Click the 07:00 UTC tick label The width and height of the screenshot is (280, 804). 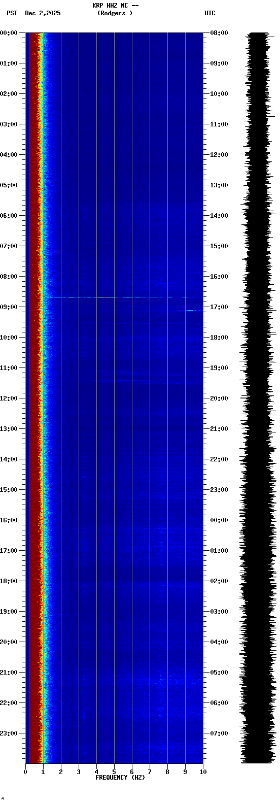(219, 733)
